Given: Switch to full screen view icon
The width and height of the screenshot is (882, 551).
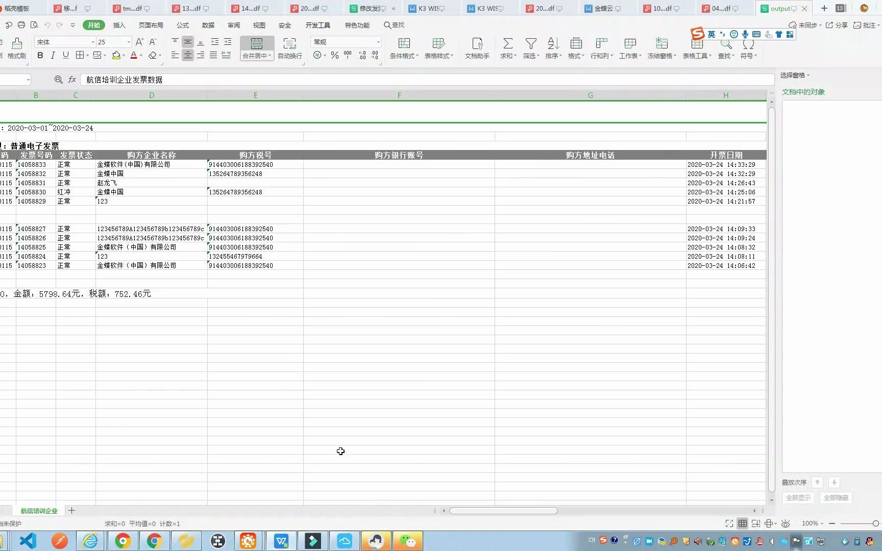Looking at the screenshot, I should (x=729, y=523).
